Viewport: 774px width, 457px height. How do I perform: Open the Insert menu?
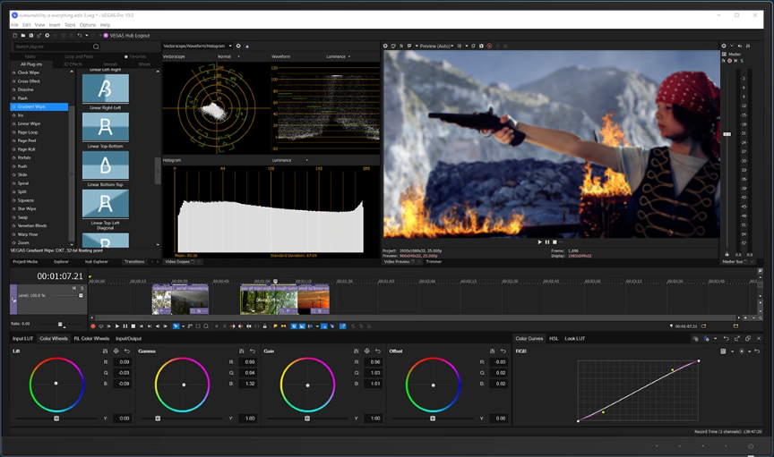click(55, 25)
